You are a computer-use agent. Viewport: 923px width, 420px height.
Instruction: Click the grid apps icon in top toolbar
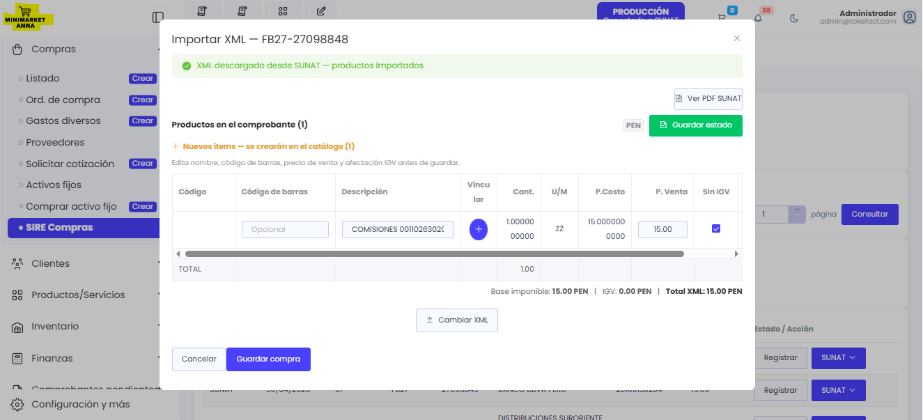282,11
